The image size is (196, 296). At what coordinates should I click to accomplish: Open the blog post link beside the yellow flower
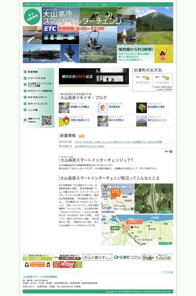click(x=156, y=107)
